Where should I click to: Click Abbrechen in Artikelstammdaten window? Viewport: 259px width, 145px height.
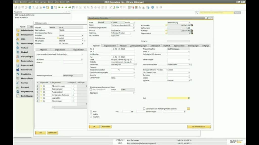52,133
